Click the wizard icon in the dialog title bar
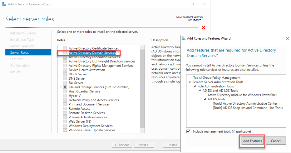This screenshot has width=291, height=153. 184,38
